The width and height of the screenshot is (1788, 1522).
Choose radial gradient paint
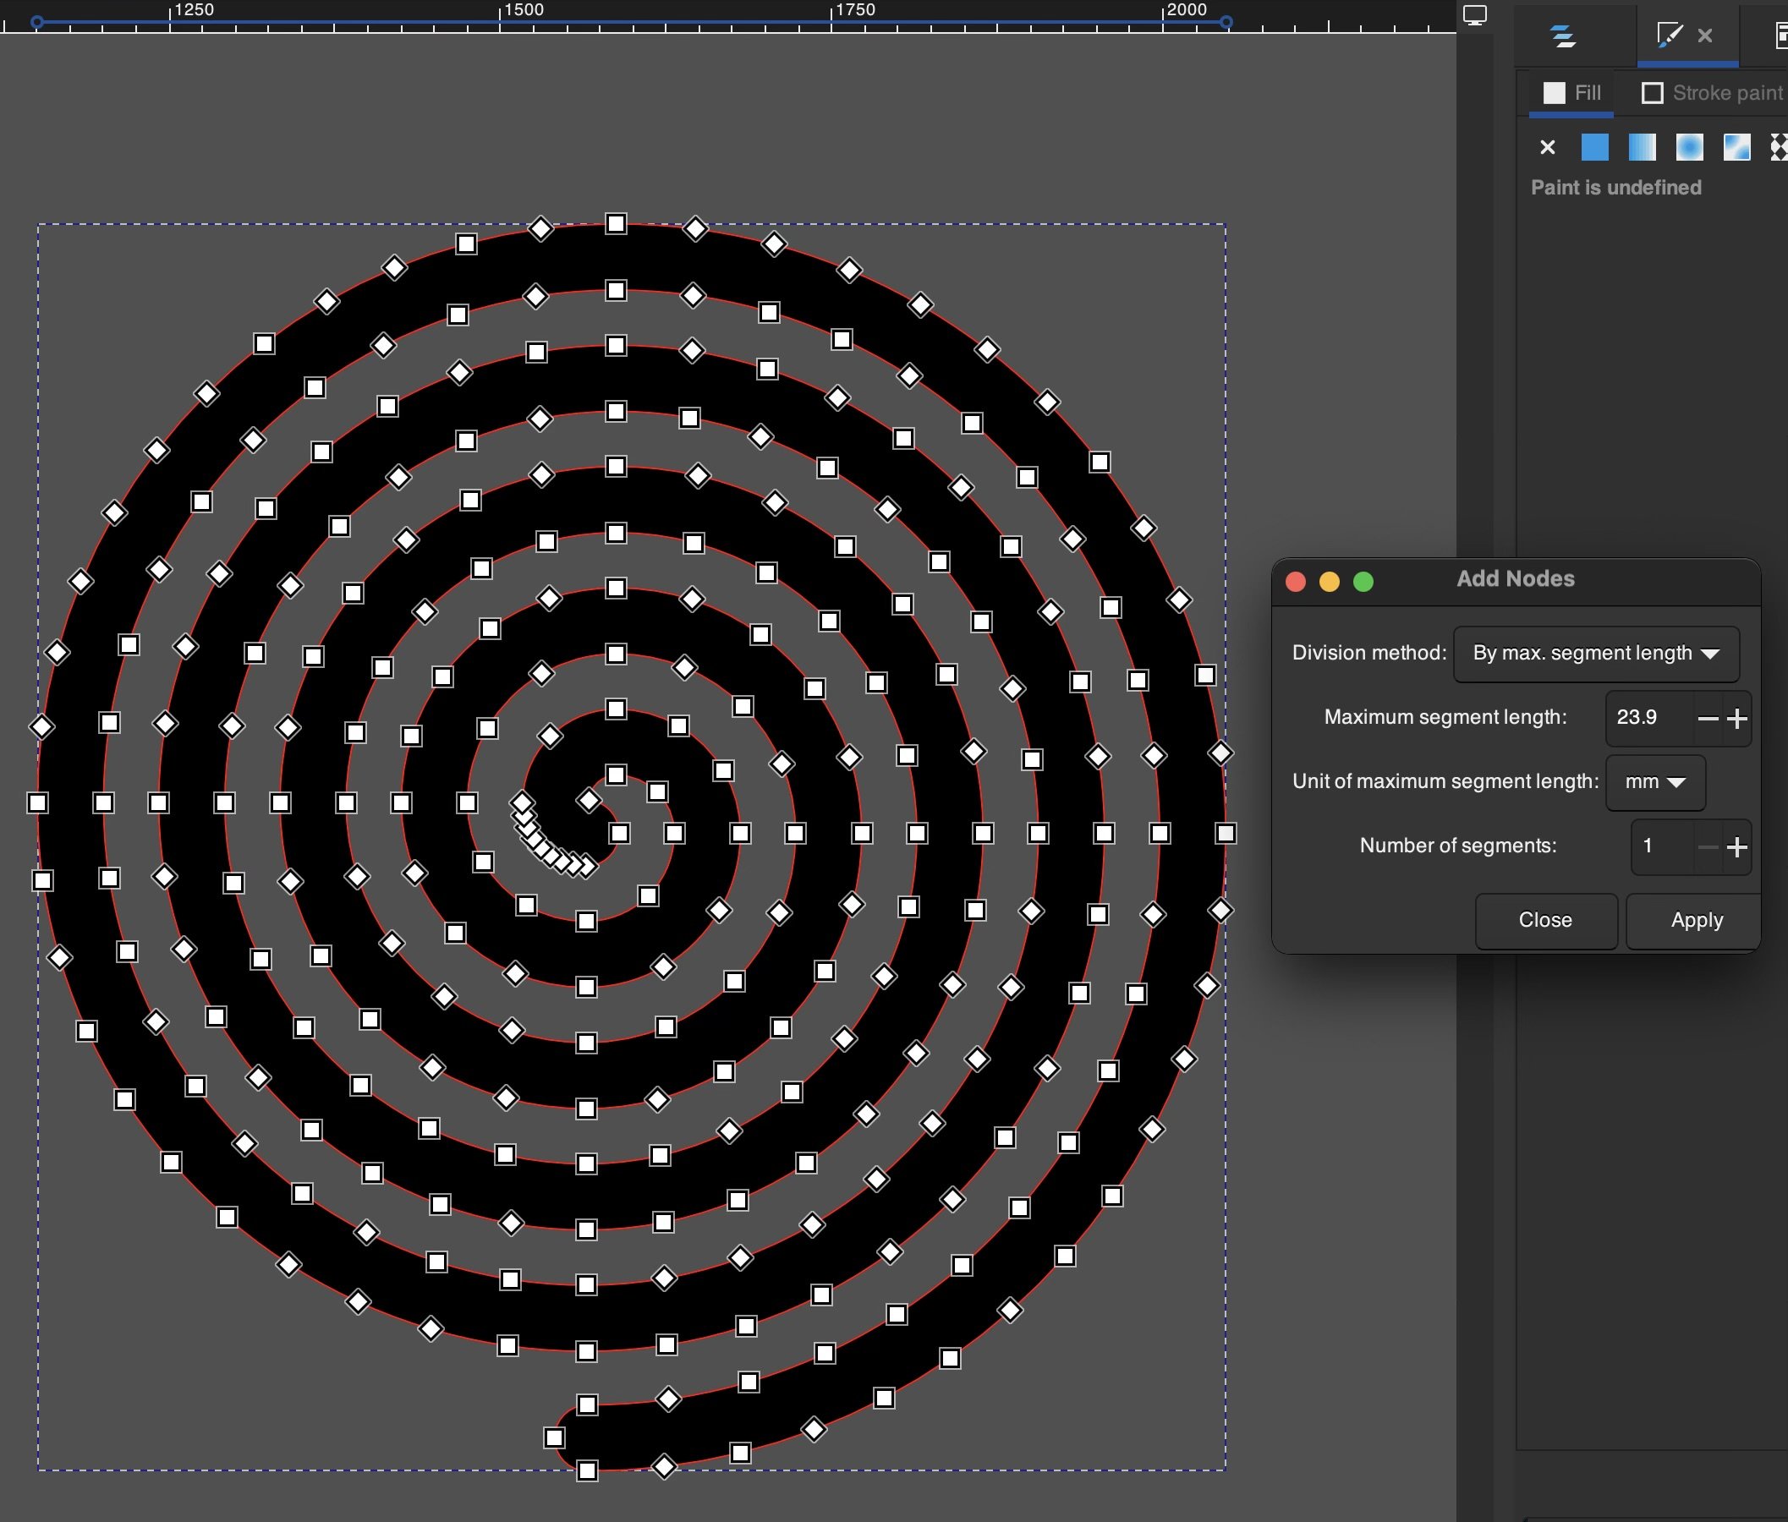1690,147
